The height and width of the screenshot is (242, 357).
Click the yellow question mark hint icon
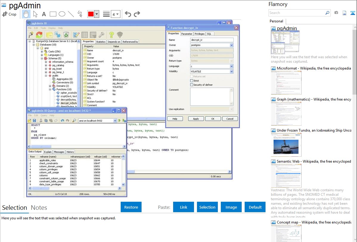pyautogui.click(x=111, y=35)
